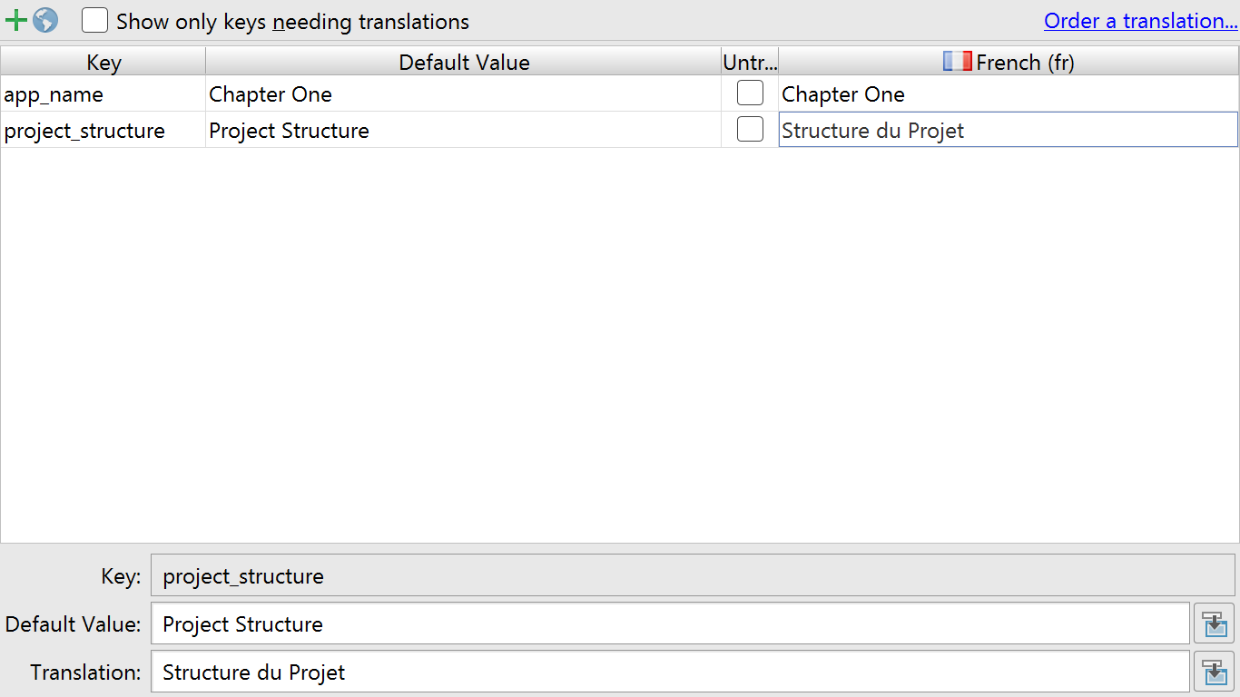Tick Untranslatable checkbox for app_name
1240x697 pixels.
(750, 93)
